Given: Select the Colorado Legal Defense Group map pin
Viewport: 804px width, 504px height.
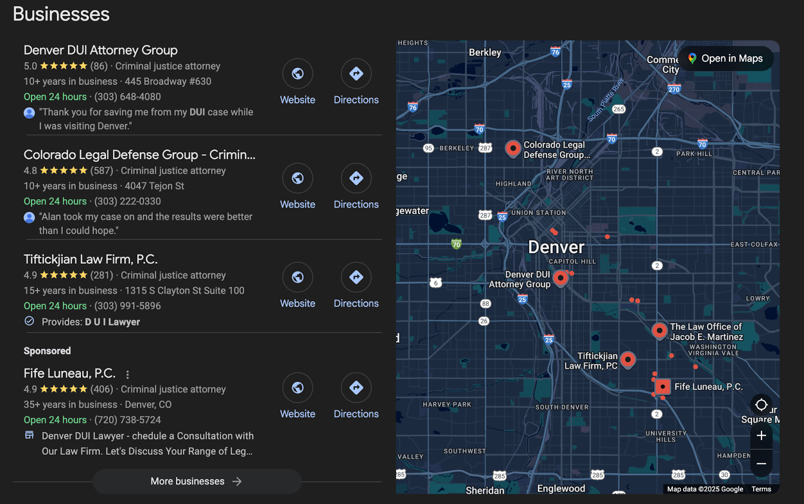Looking at the screenshot, I should click(513, 148).
